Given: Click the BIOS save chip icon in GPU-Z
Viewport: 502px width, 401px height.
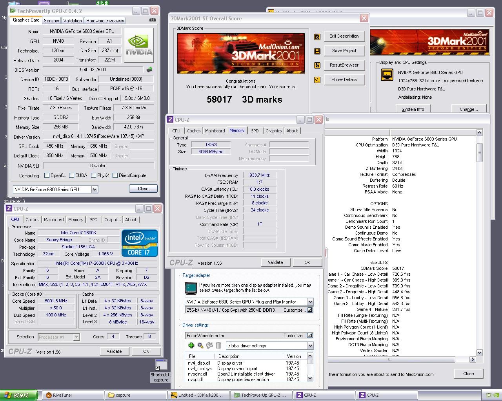Looking at the screenshot, I should pyautogui.click(x=149, y=70).
